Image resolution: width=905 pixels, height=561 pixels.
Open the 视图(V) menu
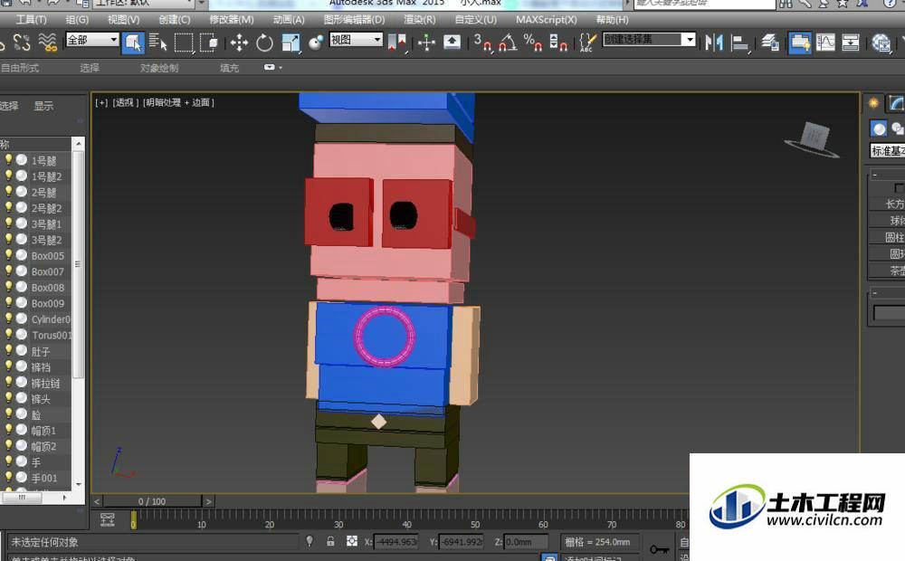coord(123,19)
